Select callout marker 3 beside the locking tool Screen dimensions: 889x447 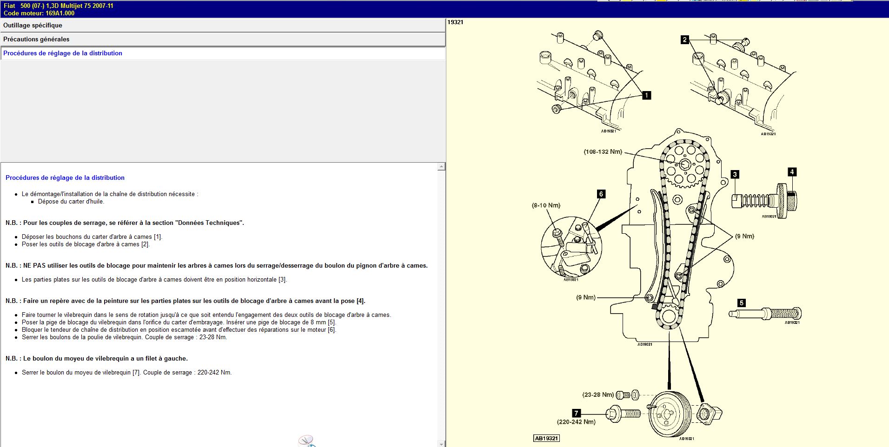735,175
